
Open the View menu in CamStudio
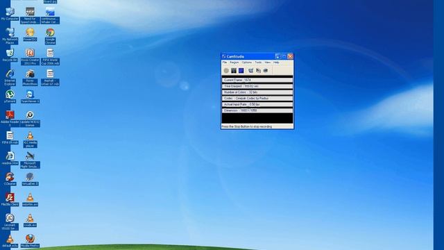[x=267, y=62]
